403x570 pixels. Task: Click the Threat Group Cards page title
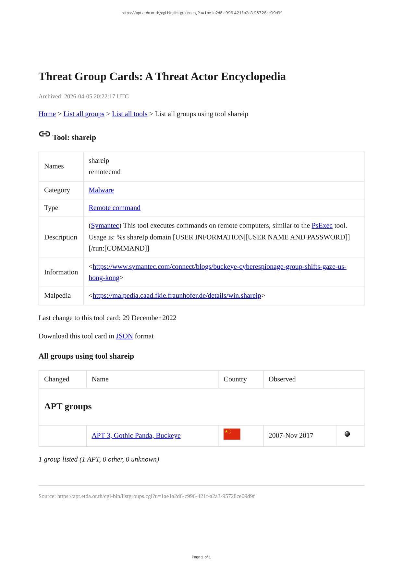coord(162,77)
